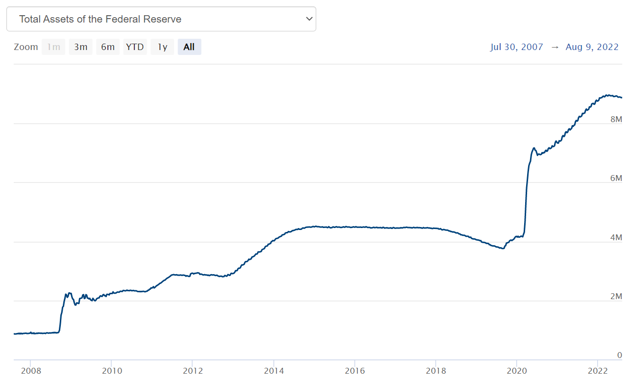Click the All zoom button

189,47
